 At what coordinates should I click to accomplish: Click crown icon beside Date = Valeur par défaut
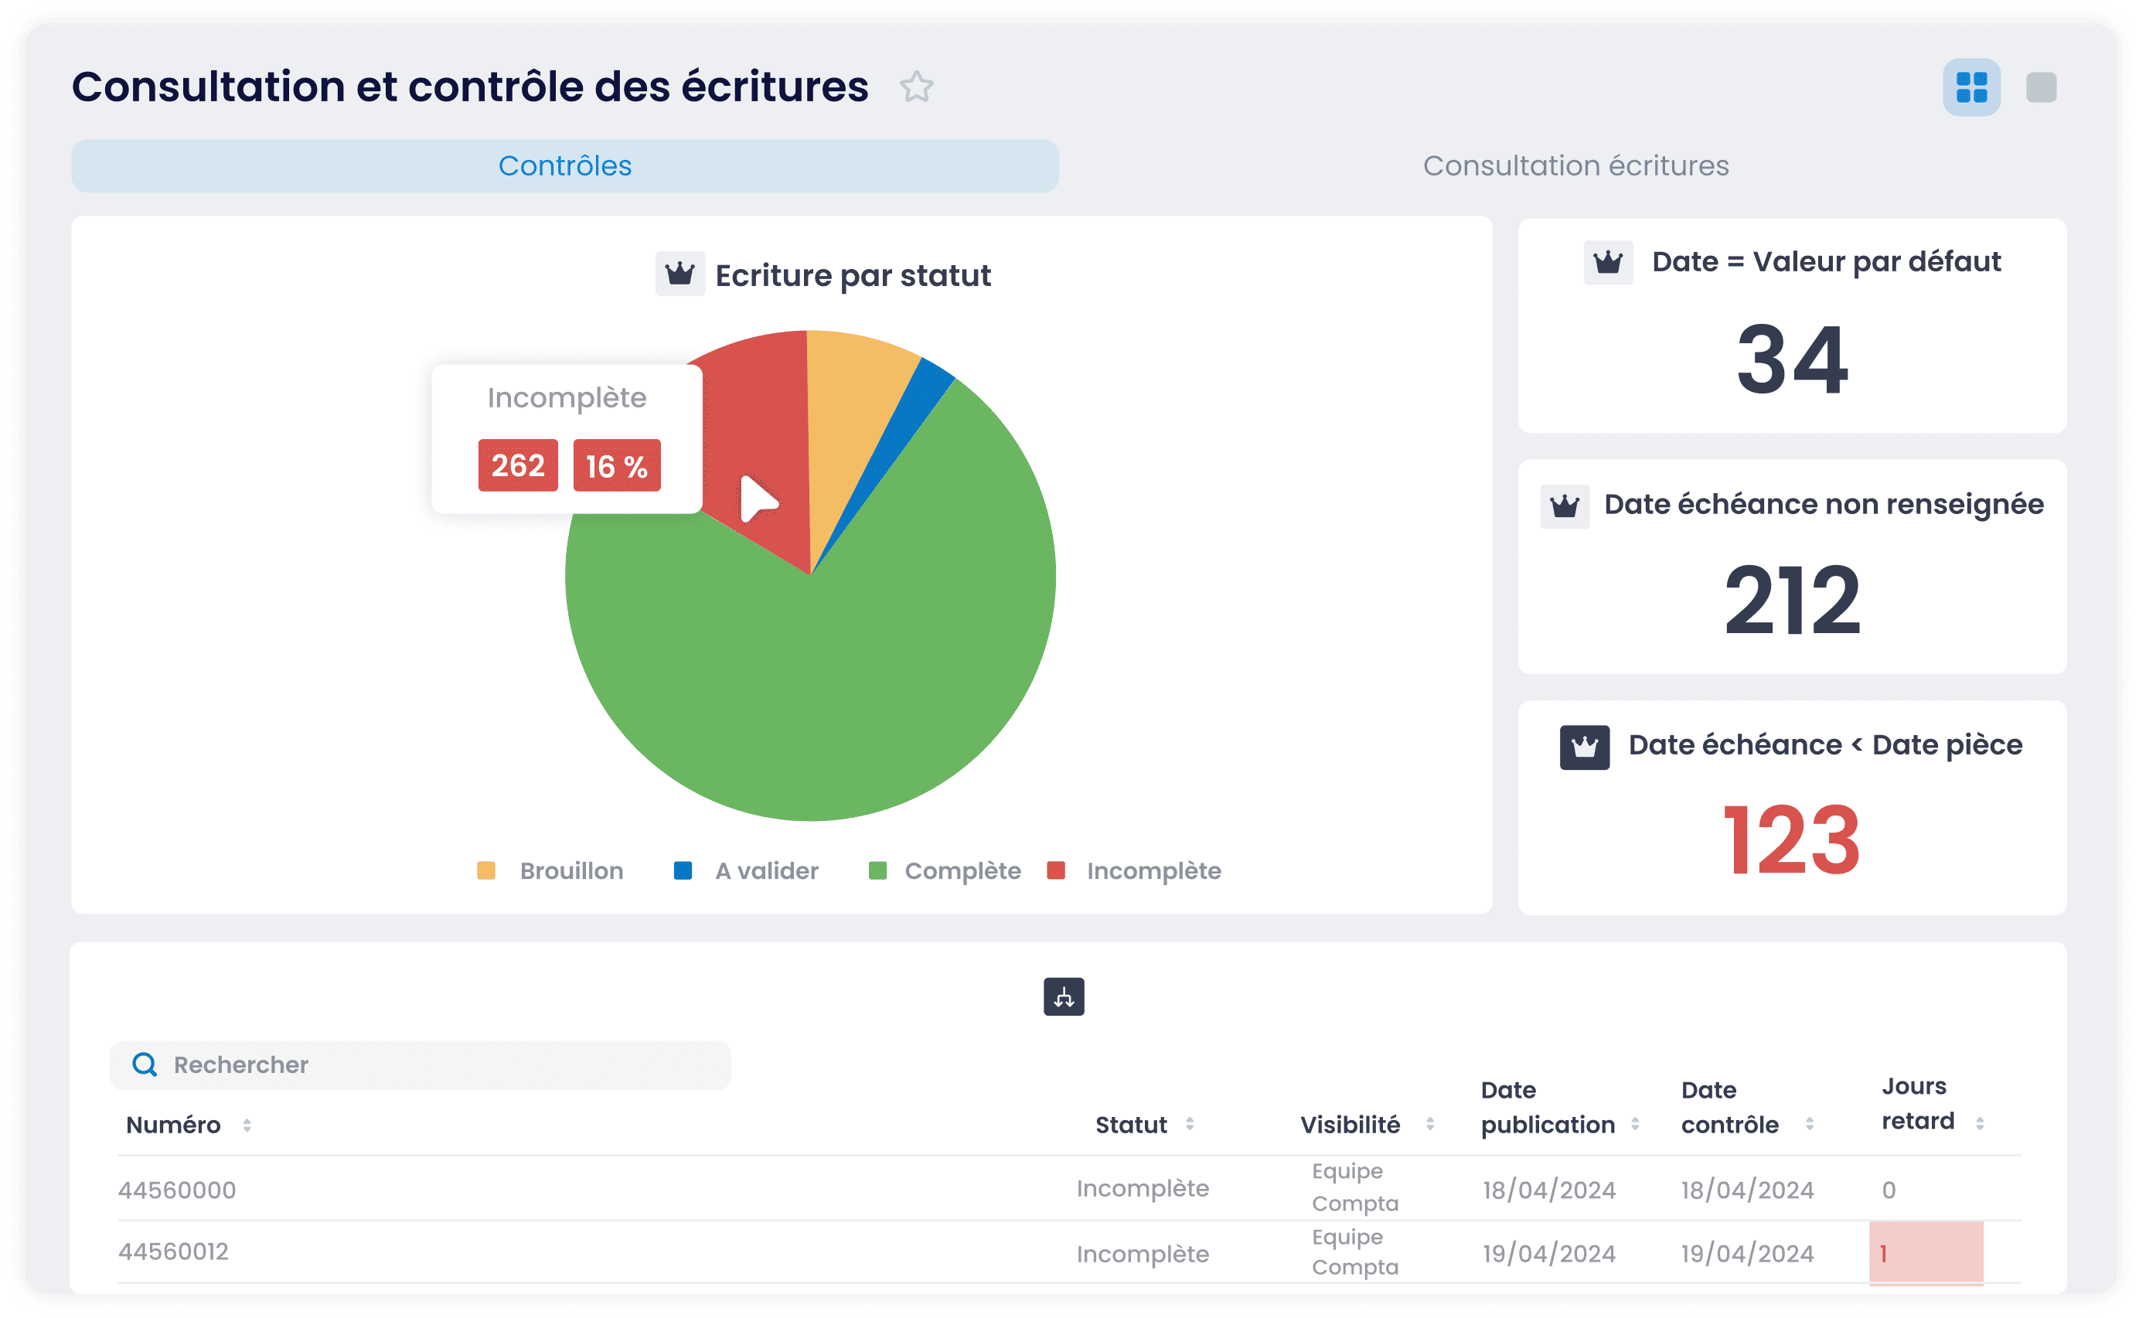pyautogui.click(x=1607, y=261)
